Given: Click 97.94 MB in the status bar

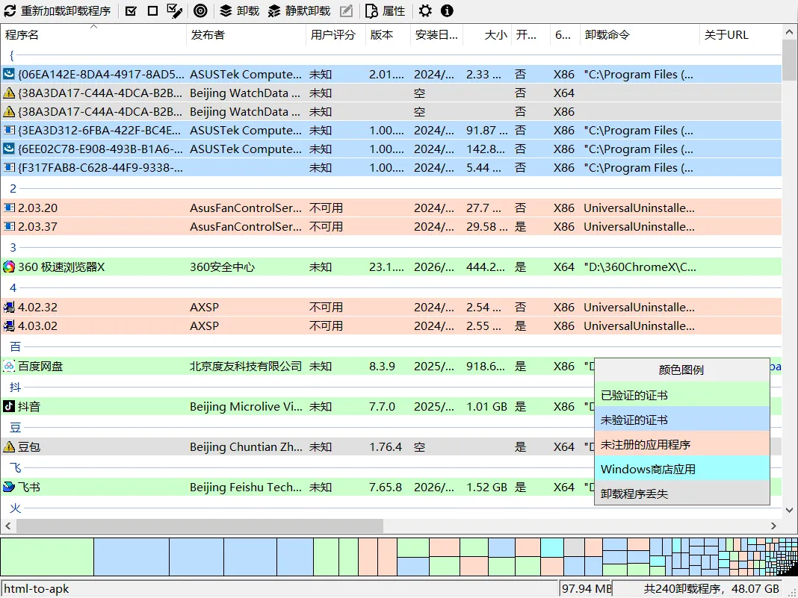Looking at the screenshot, I should pyautogui.click(x=587, y=589).
